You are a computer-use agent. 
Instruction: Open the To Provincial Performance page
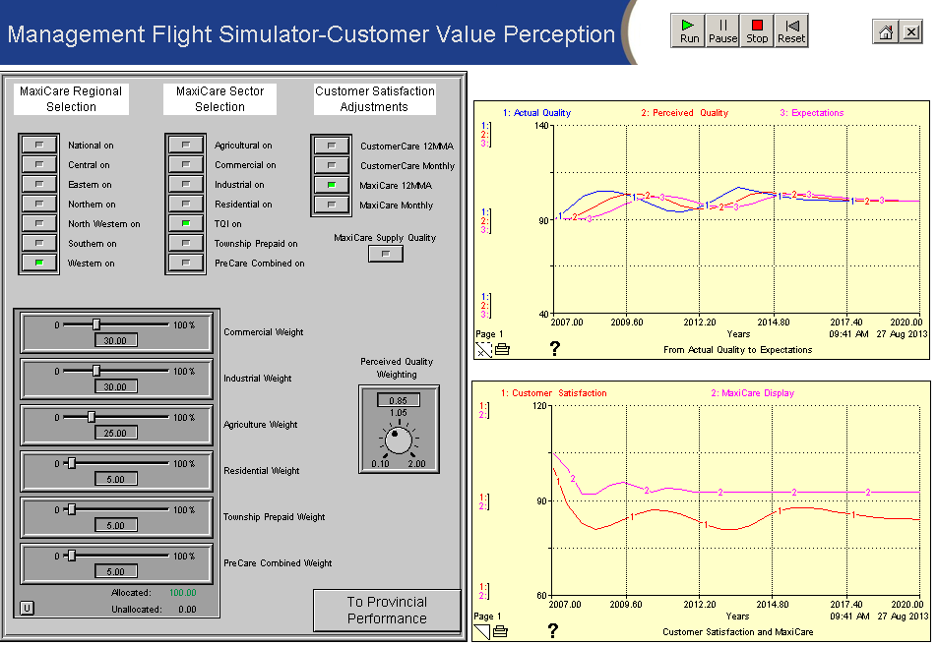click(387, 611)
